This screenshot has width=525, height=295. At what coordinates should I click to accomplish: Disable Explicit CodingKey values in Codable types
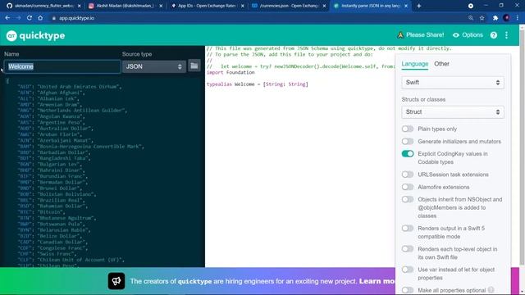point(408,153)
